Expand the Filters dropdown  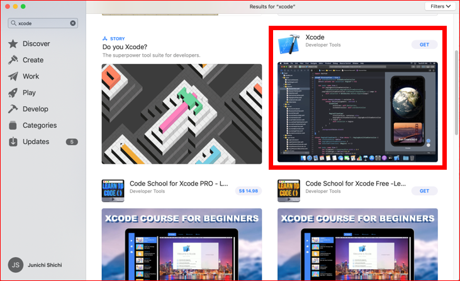click(440, 6)
